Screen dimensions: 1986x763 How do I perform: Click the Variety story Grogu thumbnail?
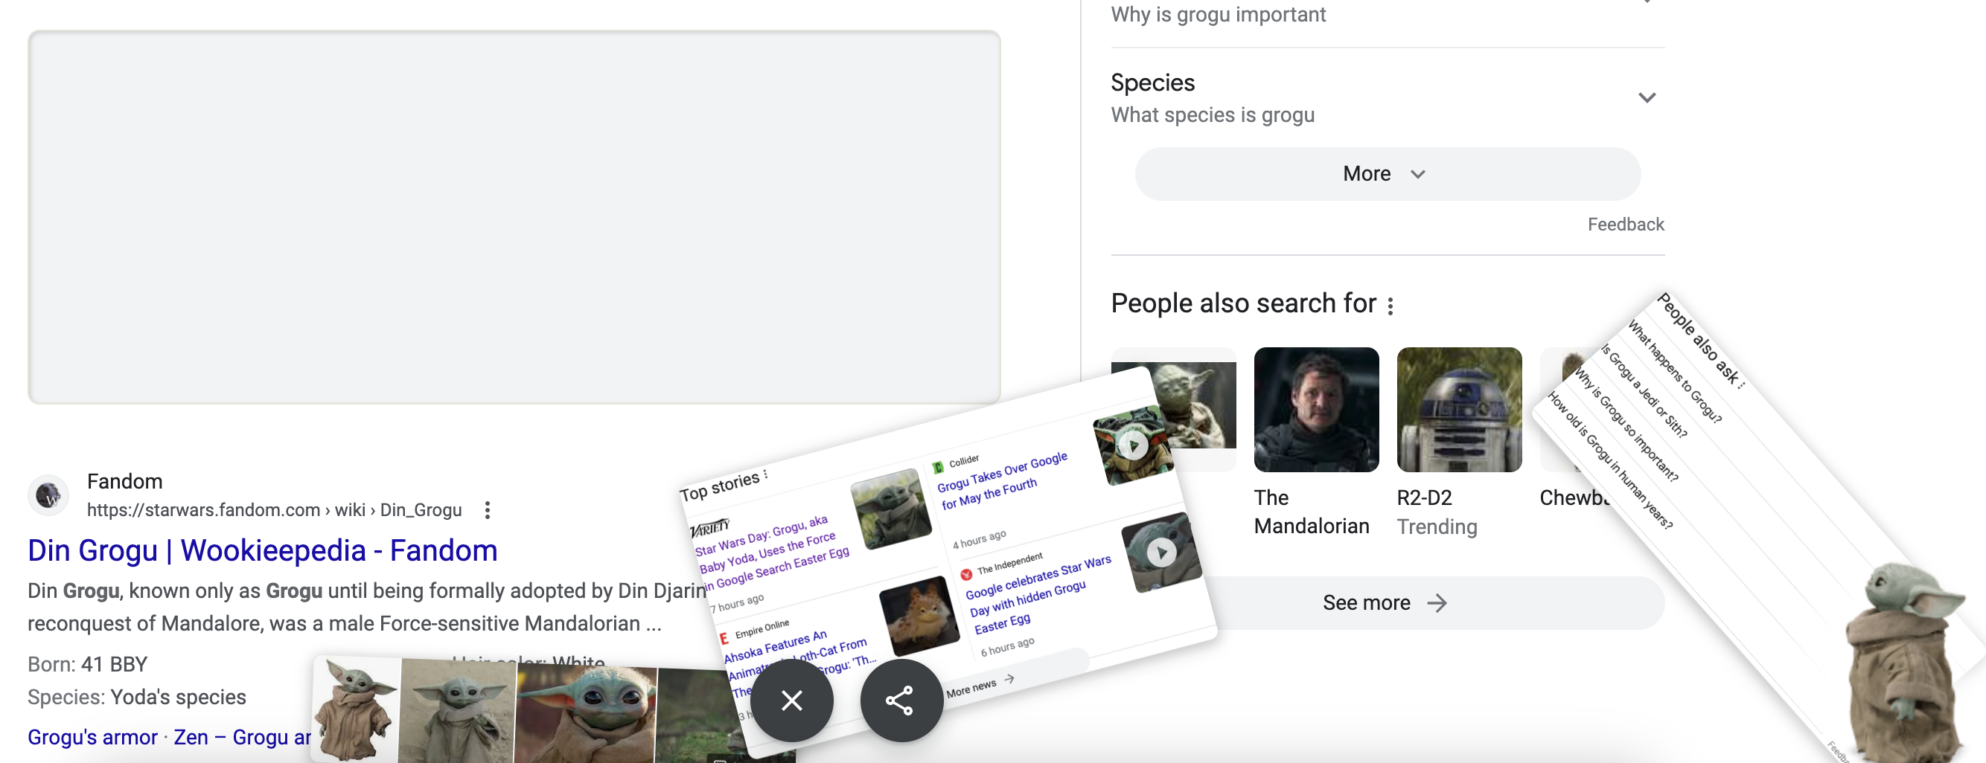(x=890, y=509)
